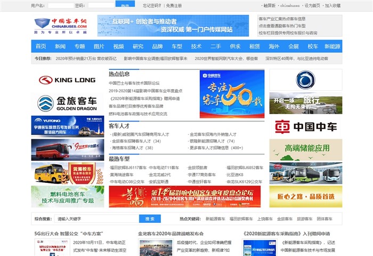373x256 pixels.
Task: Open the 视频 nav item
Action: (x=118, y=46)
